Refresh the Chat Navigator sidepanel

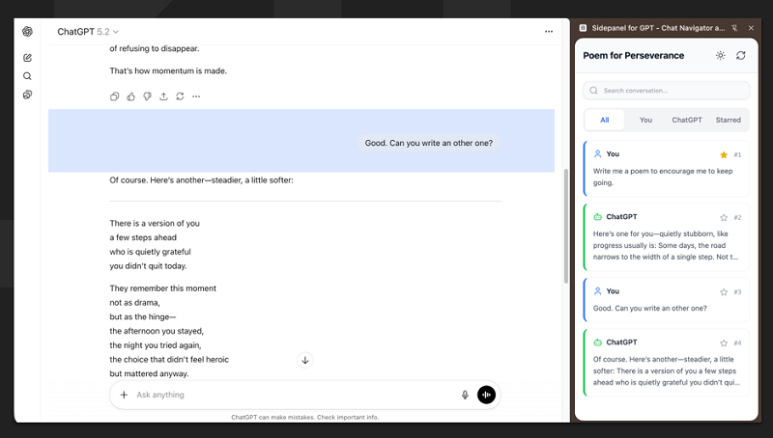click(741, 56)
